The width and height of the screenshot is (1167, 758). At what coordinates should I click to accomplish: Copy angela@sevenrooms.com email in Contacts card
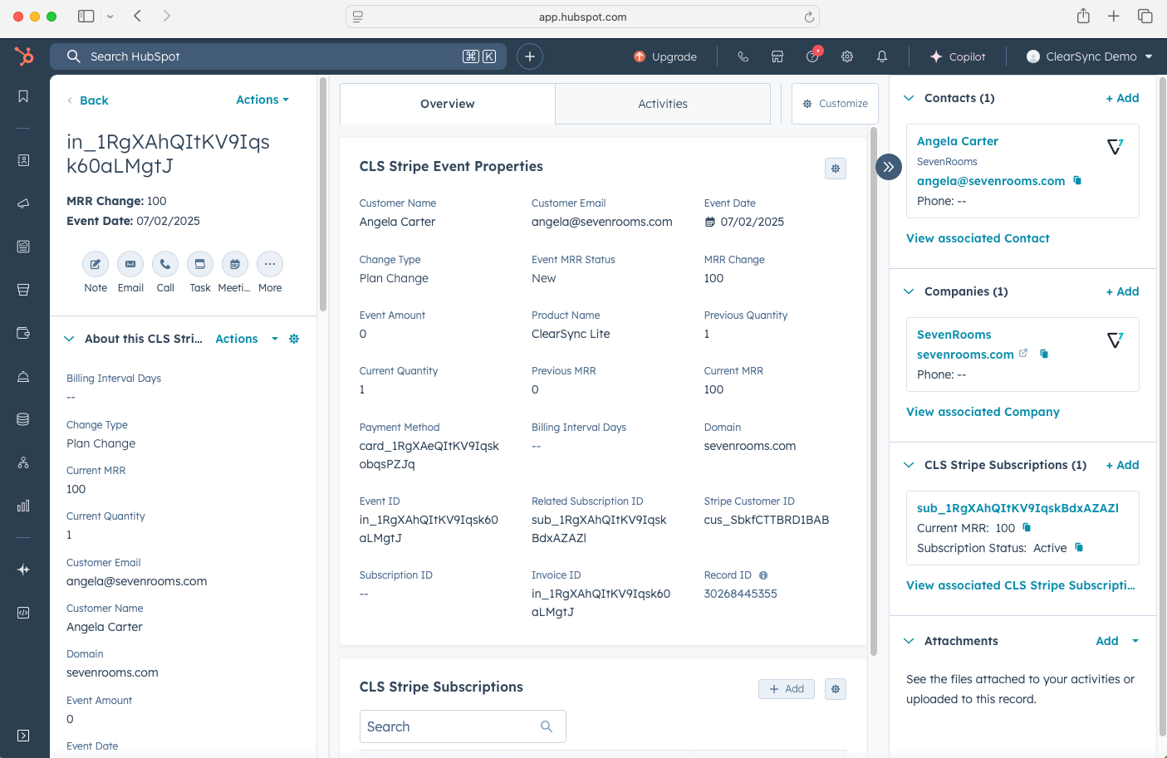(x=1077, y=180)
